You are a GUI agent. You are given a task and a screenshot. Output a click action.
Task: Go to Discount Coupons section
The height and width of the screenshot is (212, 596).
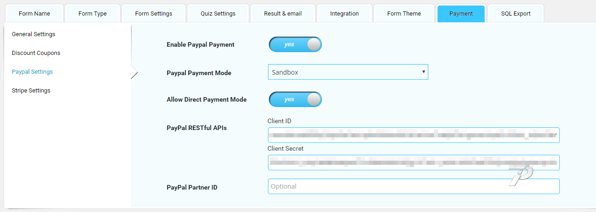click(x=36, y=53)
